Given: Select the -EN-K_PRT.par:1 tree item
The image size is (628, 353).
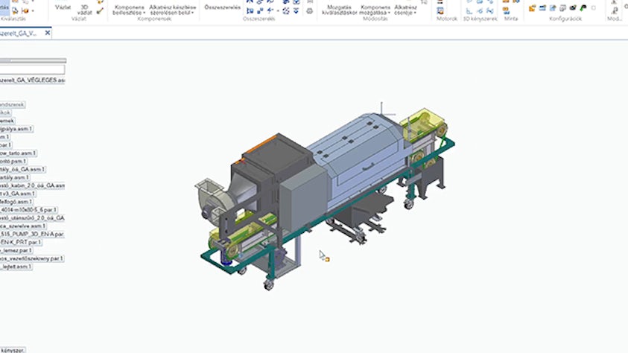Looking at the screenshot, I should point(21,242).
